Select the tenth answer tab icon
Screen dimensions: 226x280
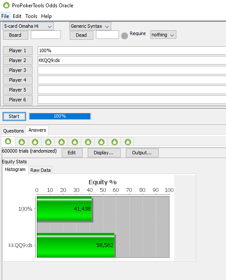click(x=128, y=142)
